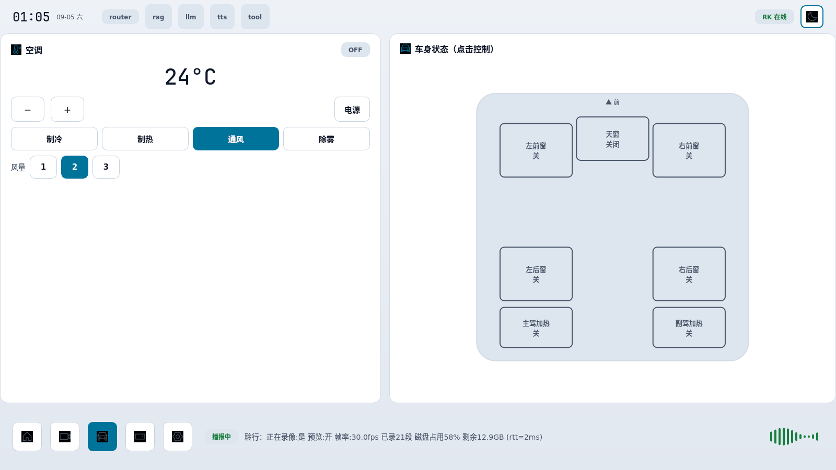
Task: Click the ▲前 front direction label
Action: 612,102
